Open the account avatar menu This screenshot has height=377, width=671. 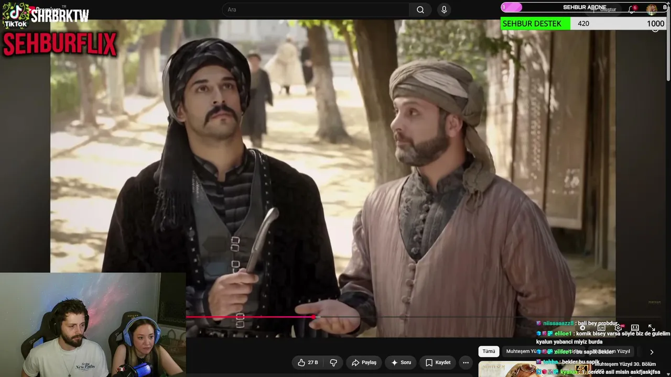click(x=652, y=9)
